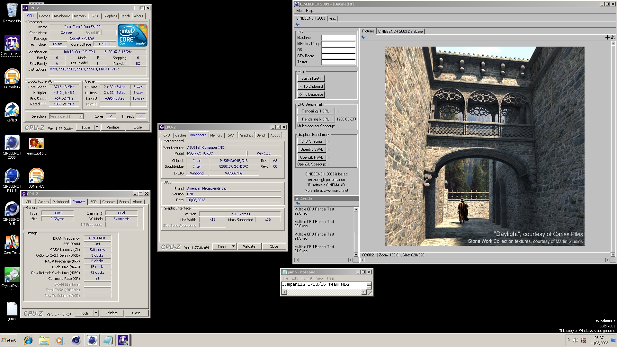This screenshot has height=347, width=617.
Task: Click the console vertical scrollbar down arrow
Action: click(x=356, y=255)
